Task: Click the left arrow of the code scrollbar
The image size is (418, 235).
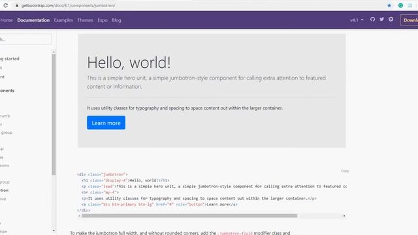Action: [x=80, y=216]
